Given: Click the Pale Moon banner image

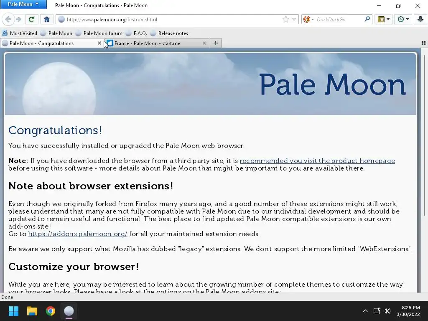Looking at the screenshot, I should tap(210, 84).
